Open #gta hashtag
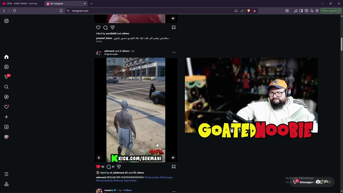Screen dimensions: 343x193 coord(126,180)
